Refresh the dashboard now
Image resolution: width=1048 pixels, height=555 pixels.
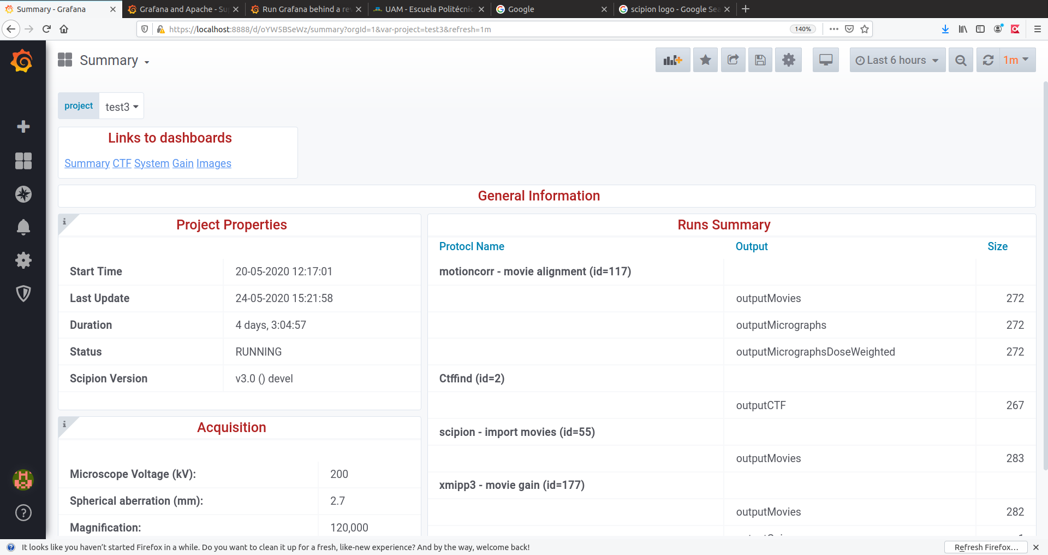coord(988,60)
